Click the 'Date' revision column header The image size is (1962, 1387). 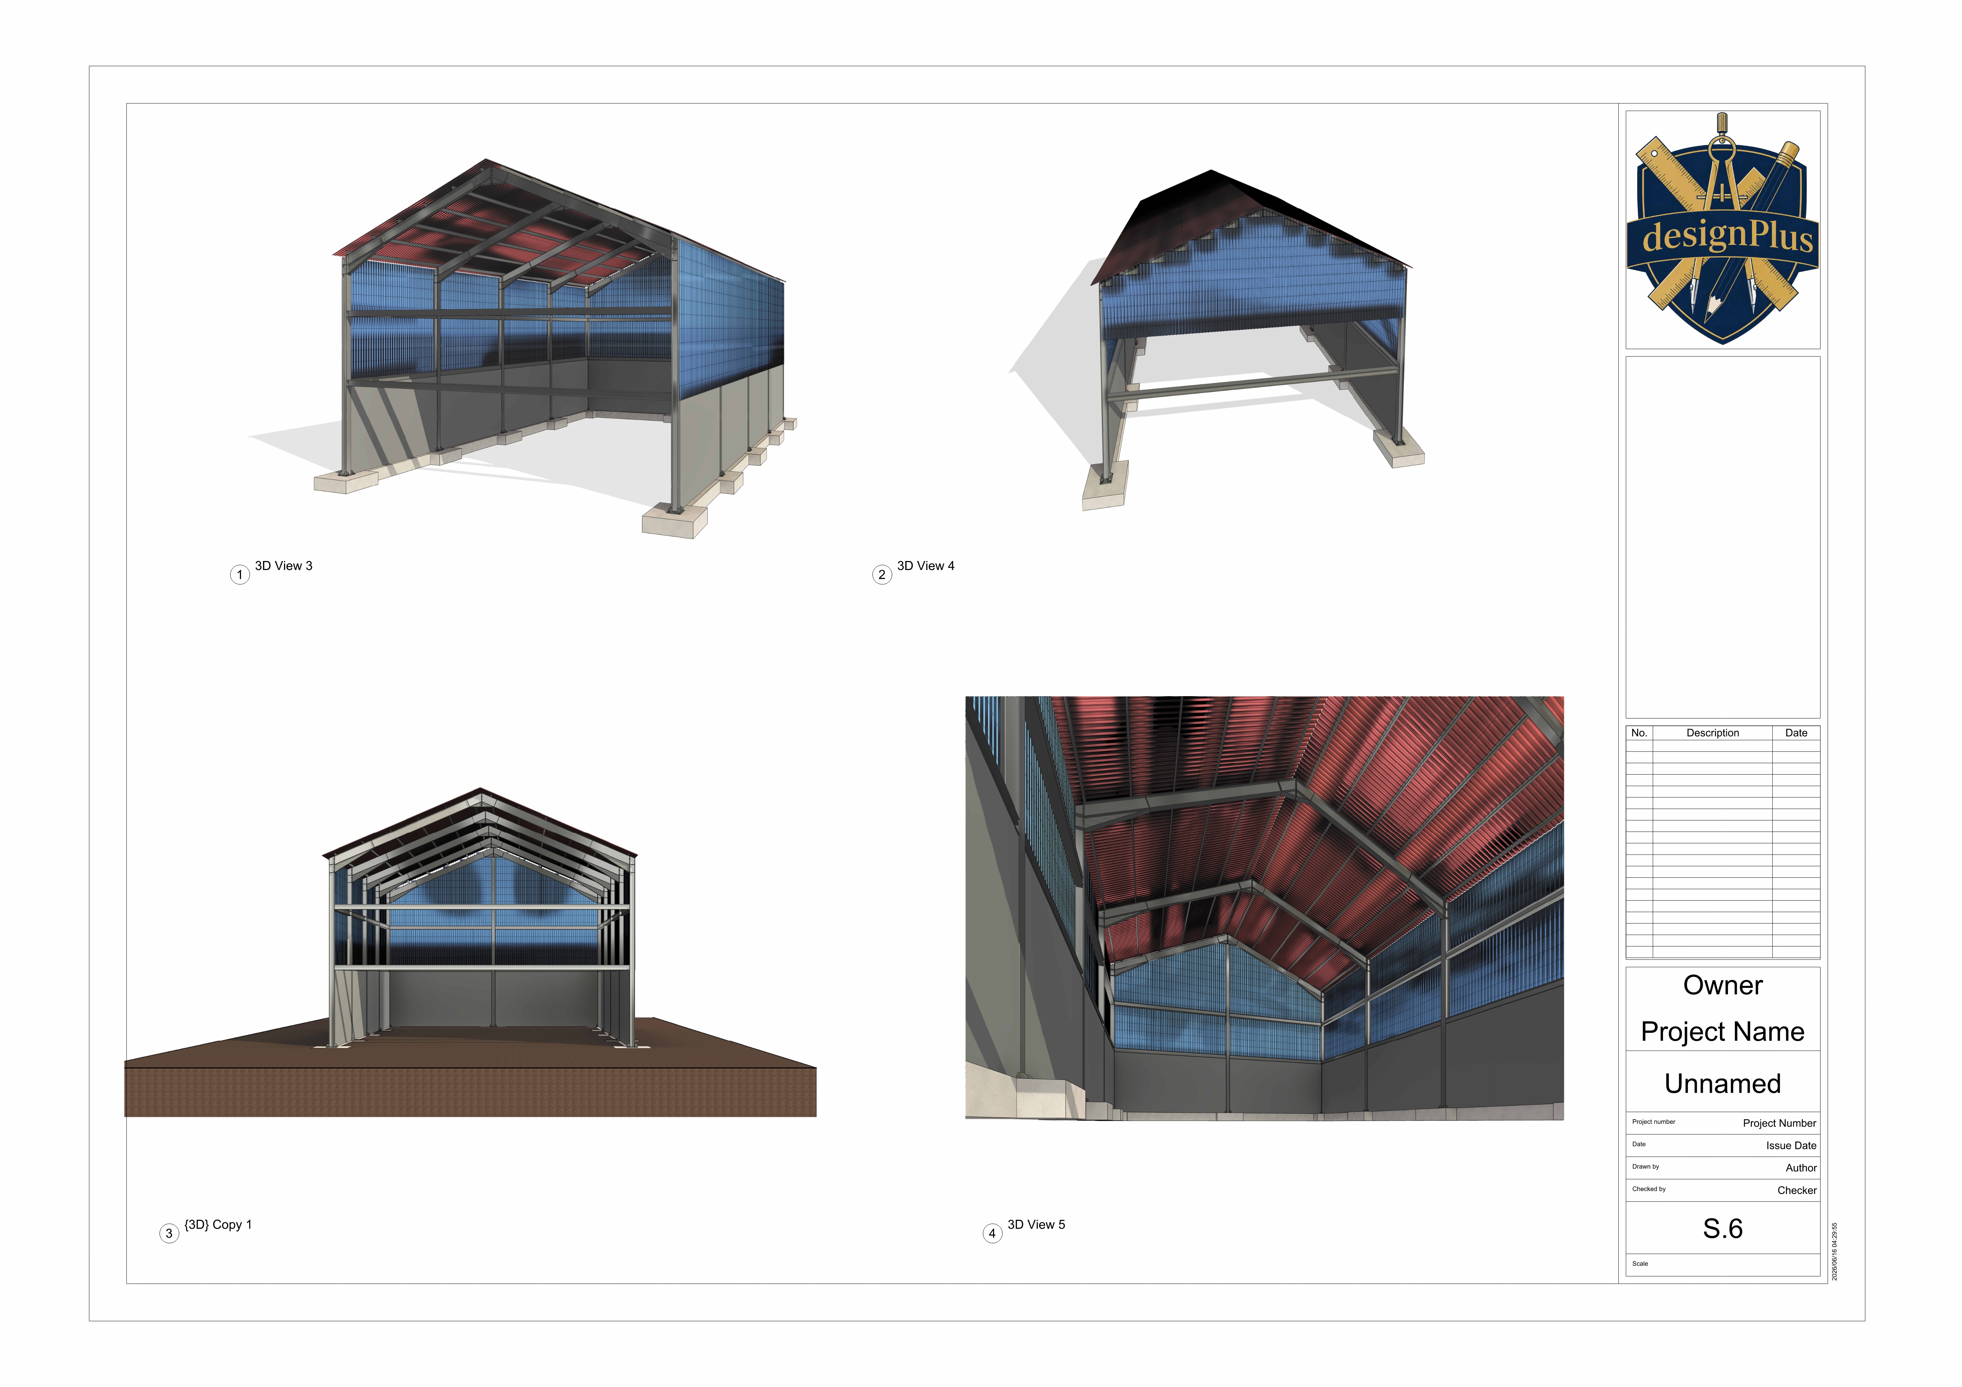coord(1796,733)
